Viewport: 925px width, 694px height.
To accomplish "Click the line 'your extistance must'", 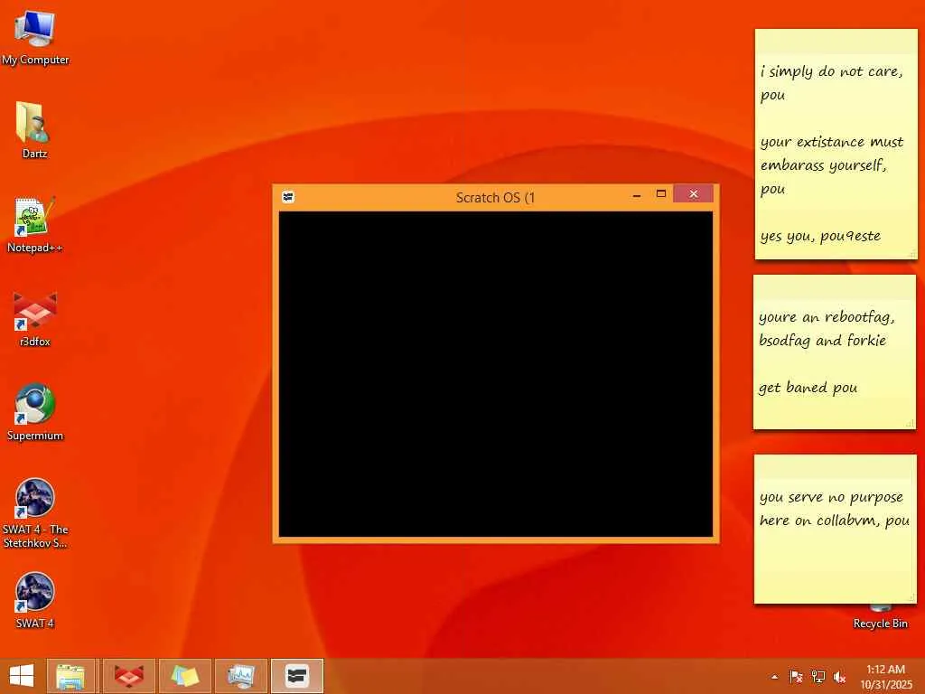I will tap(832, 142).
